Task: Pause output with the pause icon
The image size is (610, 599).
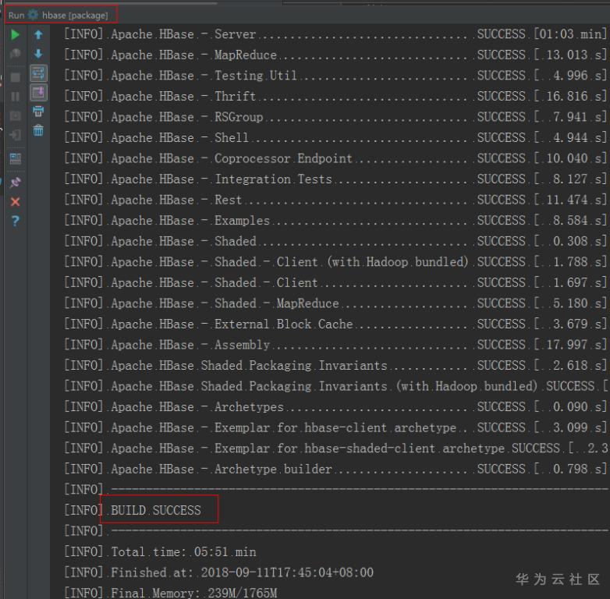Action: click(15, 97)
